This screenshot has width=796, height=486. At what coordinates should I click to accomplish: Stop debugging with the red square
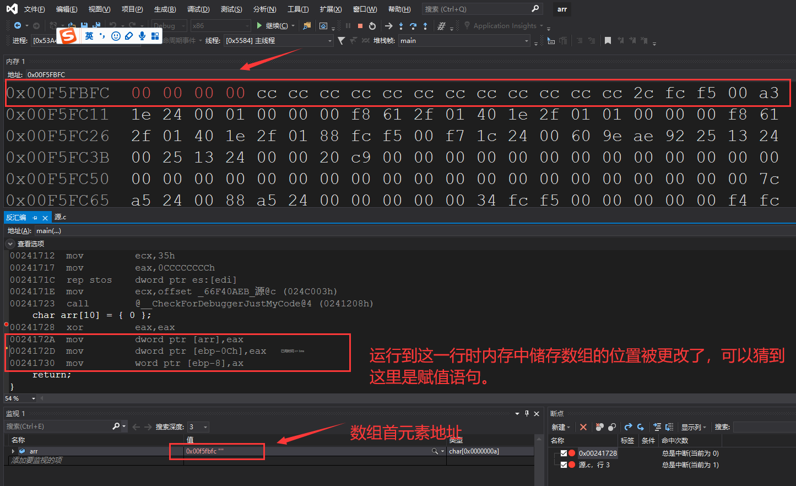click(x=360, y=25)
